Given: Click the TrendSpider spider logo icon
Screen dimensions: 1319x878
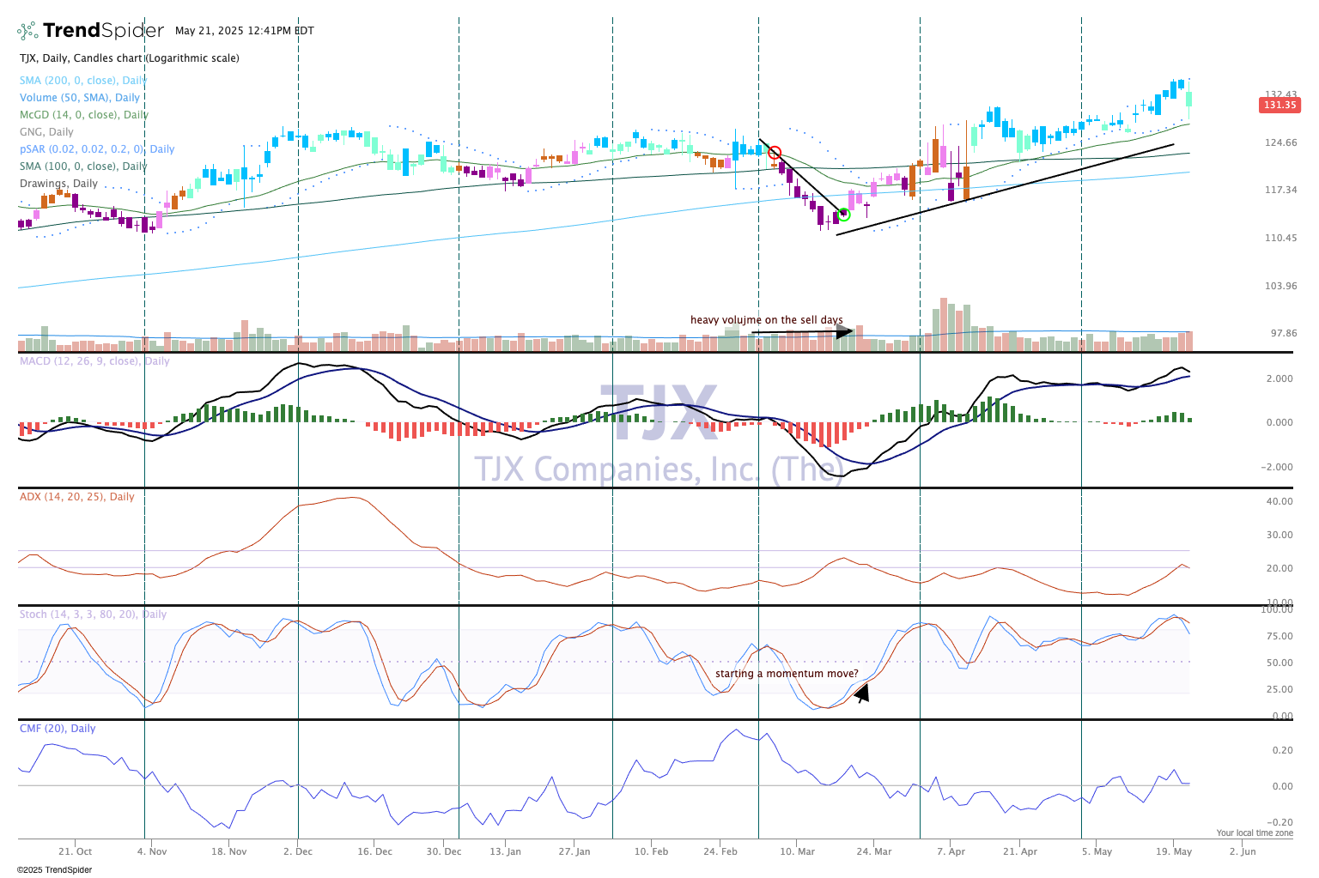Looking at the screenshot, I should coord(27,31).
